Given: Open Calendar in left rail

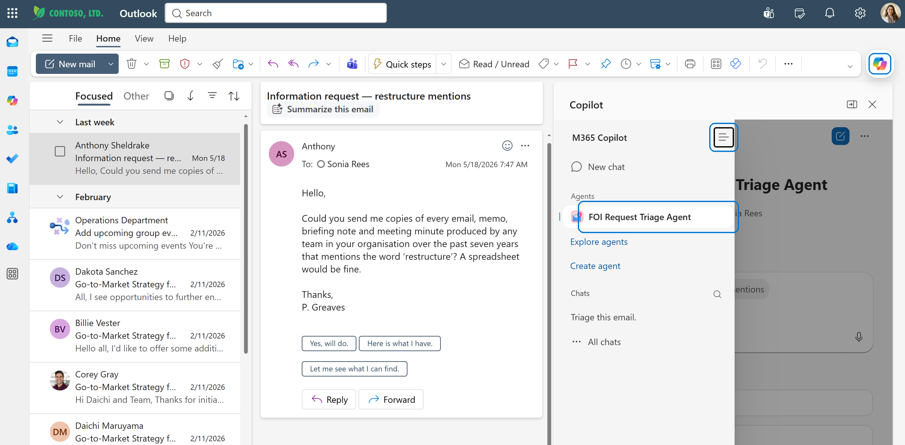Looking at the screenshot, I should [12, 72].
